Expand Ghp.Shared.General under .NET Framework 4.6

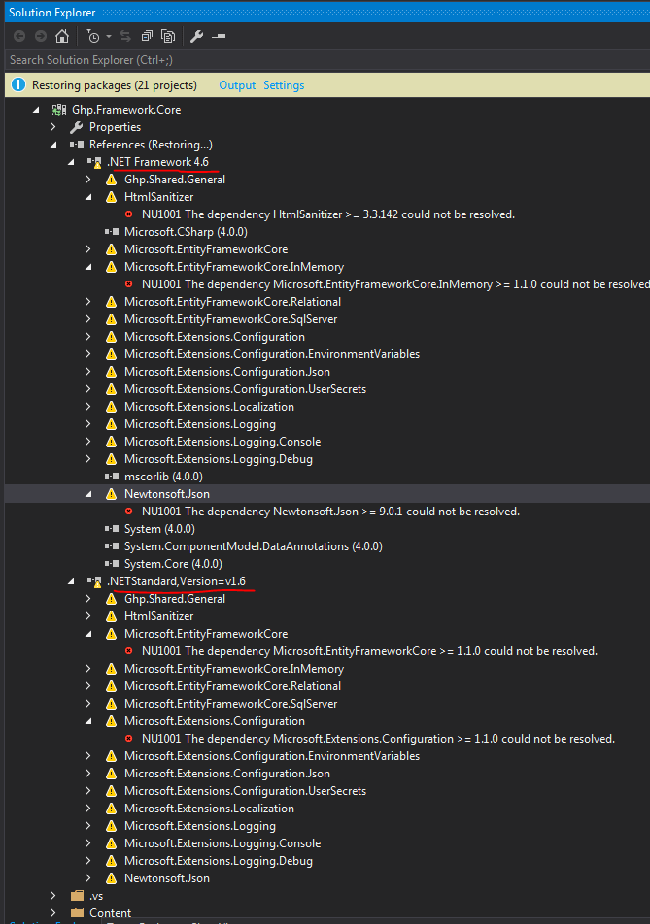click(x=87, y=180)
